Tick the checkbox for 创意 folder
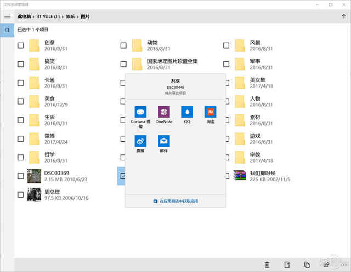Image resolution: width=351 pixels, height=272 pixels. pos(21,45)
